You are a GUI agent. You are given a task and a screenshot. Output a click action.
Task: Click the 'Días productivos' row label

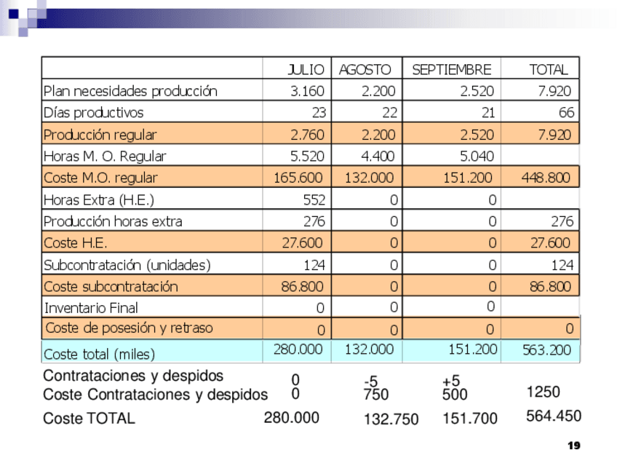(x=93, y=113)
